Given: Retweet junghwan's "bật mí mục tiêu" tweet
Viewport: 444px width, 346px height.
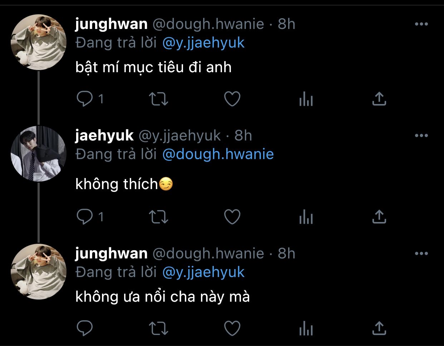Looking at the screenshot, I should pos(158,99).
